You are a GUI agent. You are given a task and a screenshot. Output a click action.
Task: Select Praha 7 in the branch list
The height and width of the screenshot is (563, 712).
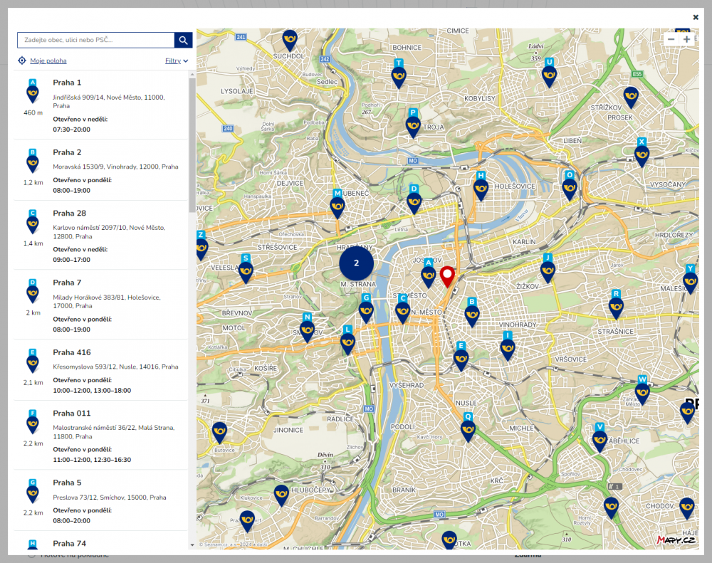101,305
